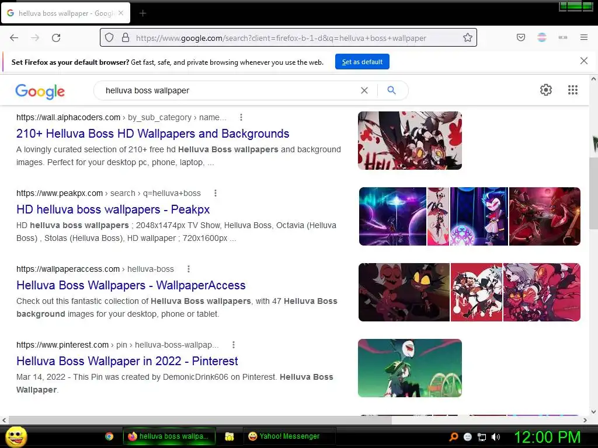This screenshot has height=448, width=598.
Task: Clear the Google search query
Action: 364,90
